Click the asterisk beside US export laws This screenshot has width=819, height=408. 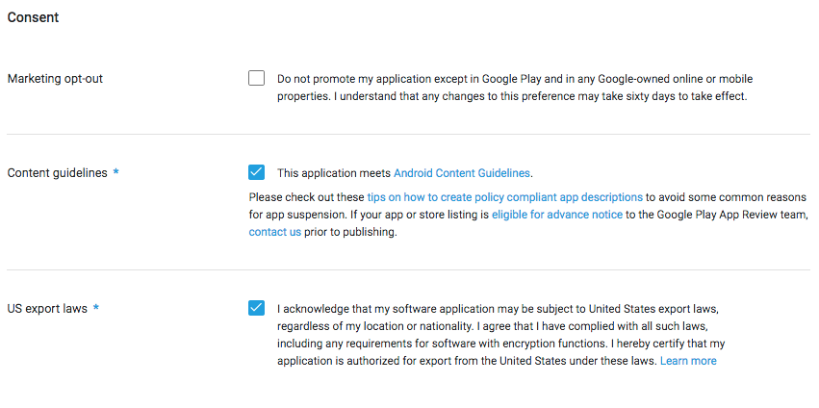pyautogui.click(x=96, y=309)
